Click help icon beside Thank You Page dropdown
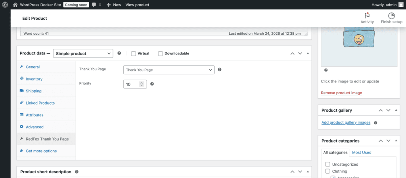The width and height of the screenshot is (406, 178). click(220, 69)
